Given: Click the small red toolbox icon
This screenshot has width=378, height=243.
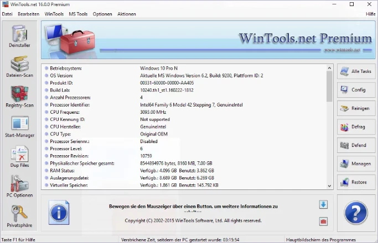Looking at the screenshot, I should (x=323, y=221).
